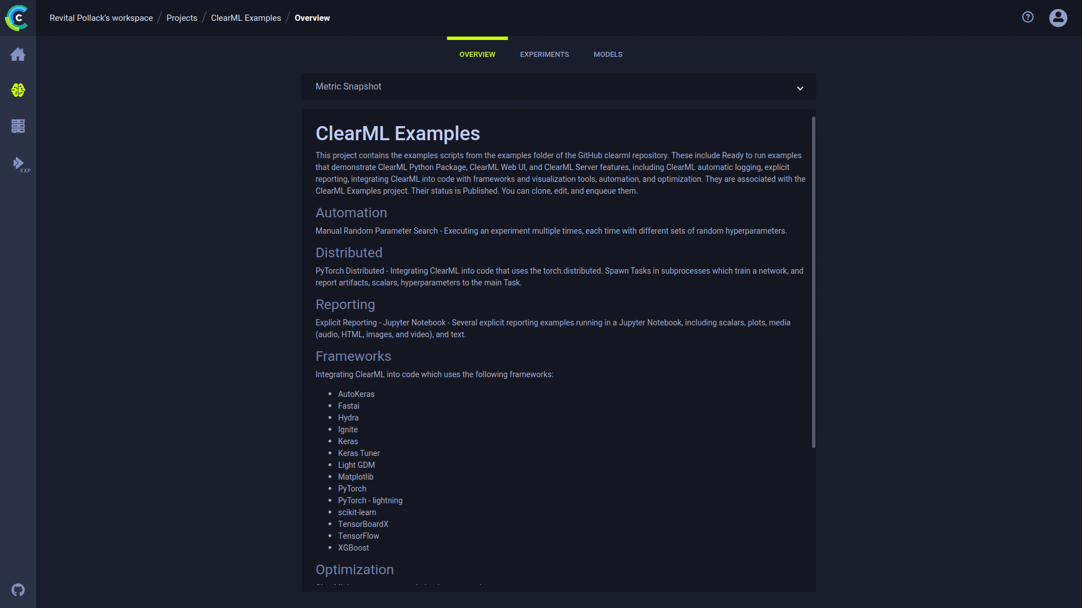Open the ClearML Examples breadcrumb link
This screenshot has height=608, width=1082.
point(246,18)
